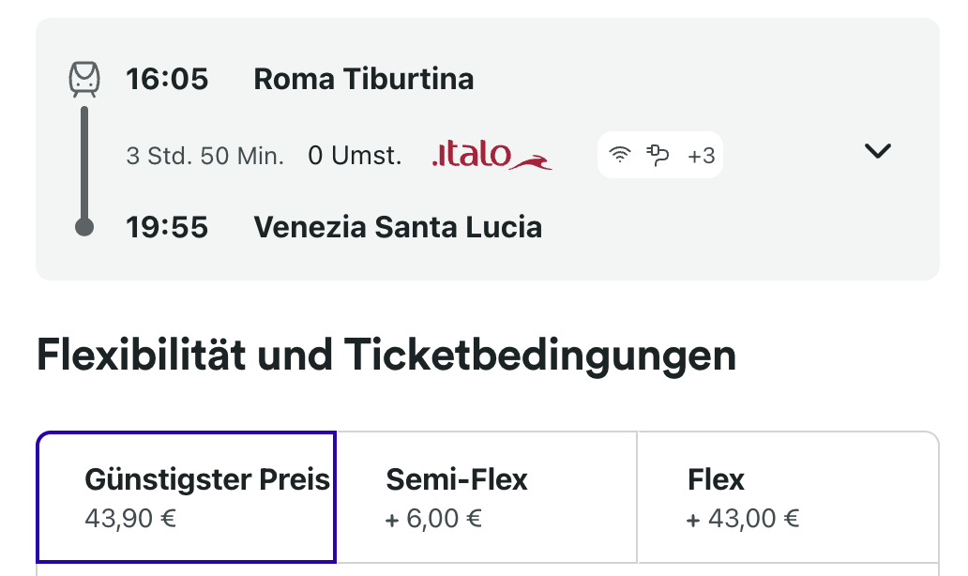Click the destination stop dot marker
Image resolution: width=968 pixels, height=576 pixels.
pos(84,227)
